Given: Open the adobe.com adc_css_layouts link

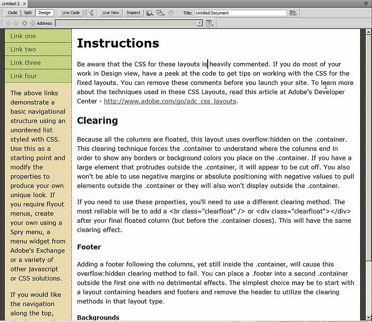Looking at the screenshot, I should 170,101.
